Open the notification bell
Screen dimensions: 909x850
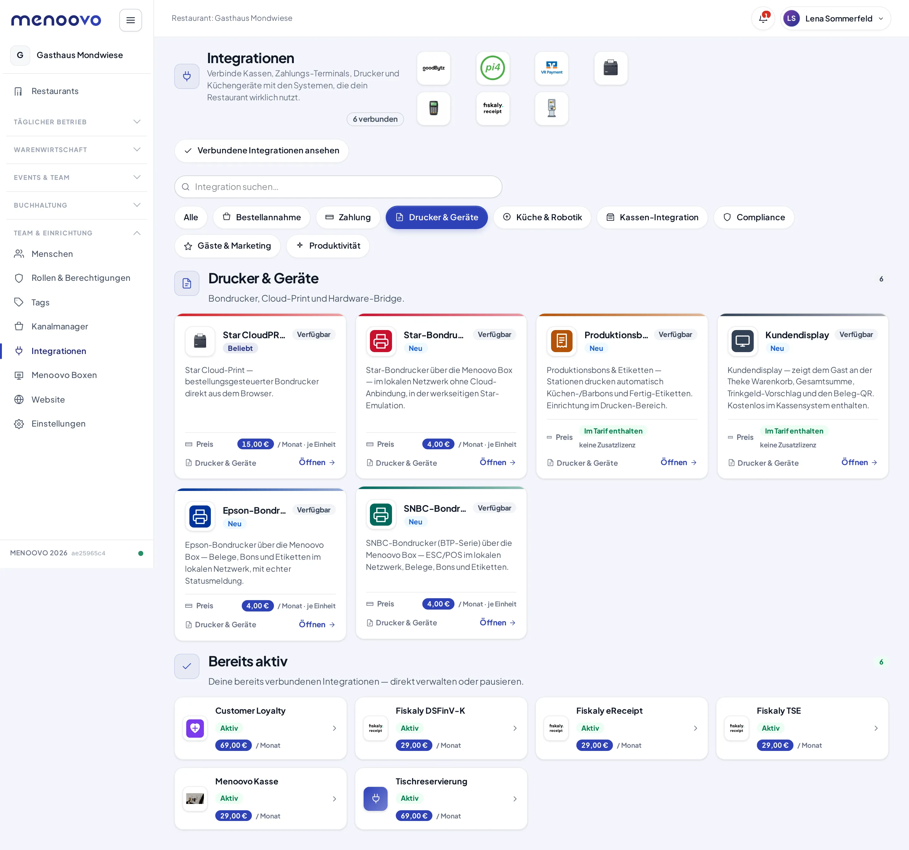click(763, 19)
